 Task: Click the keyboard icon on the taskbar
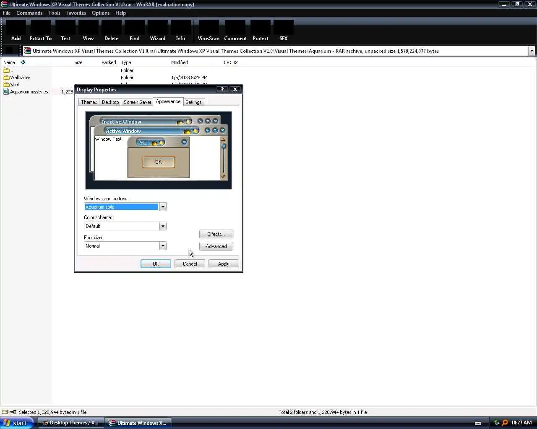477,423
